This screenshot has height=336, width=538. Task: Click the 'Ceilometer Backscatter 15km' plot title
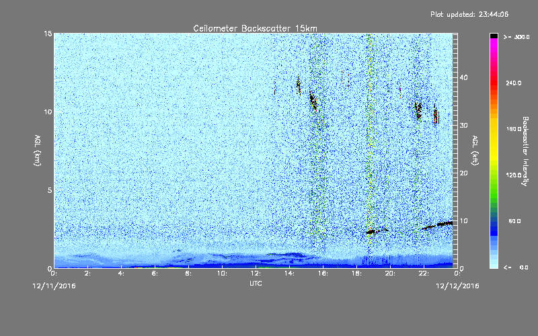(255, 28)
